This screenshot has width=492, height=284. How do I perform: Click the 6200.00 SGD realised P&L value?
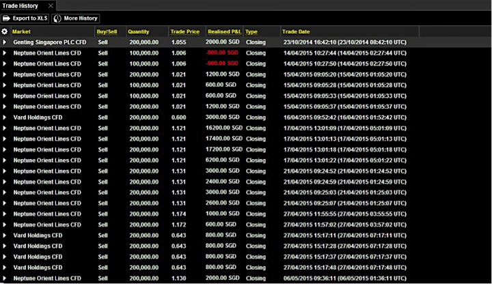(223, 160)
